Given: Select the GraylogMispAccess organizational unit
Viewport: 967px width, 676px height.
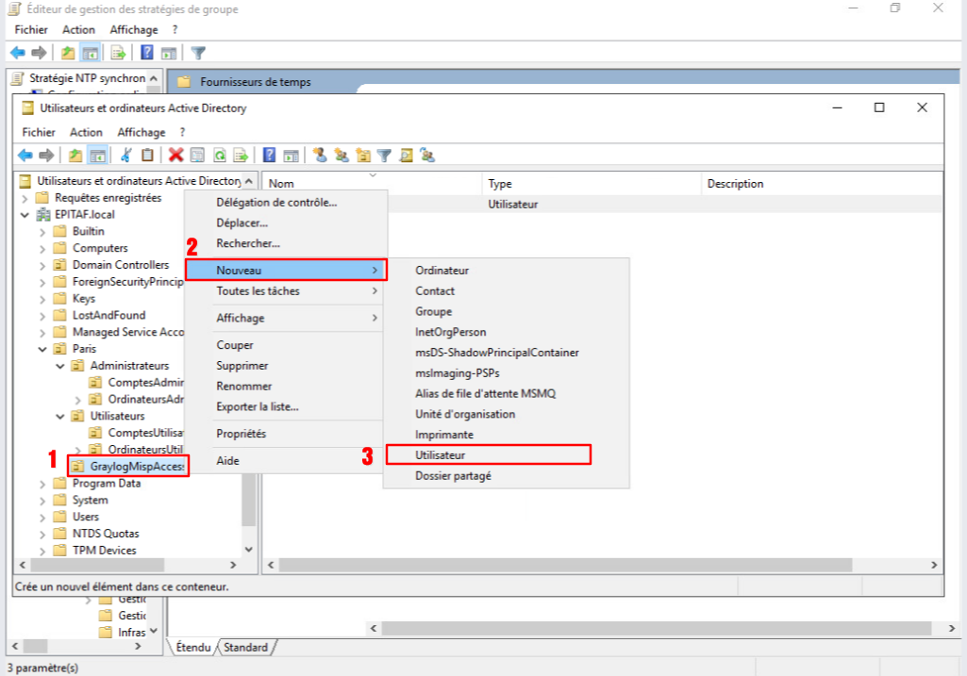Looking at the screenshot, I should pyautogui.click(x=138, y=467).
